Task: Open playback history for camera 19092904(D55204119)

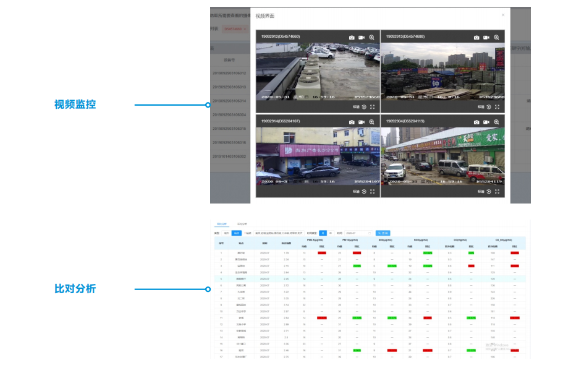Action: point(489,192)
